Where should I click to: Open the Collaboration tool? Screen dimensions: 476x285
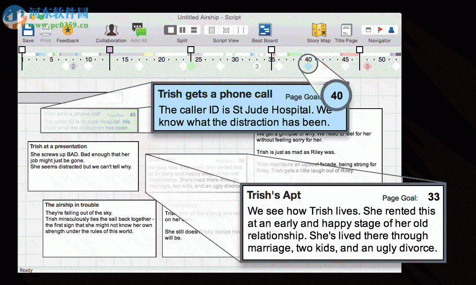coord(111,30)
